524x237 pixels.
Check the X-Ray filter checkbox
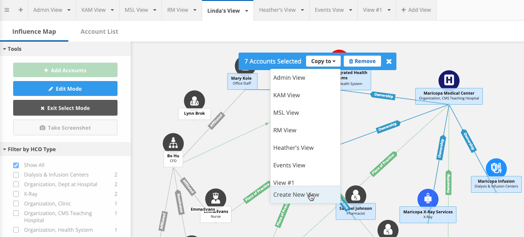click(x=16, y=194)
